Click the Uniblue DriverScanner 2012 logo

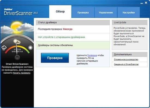tap(21, 12)
